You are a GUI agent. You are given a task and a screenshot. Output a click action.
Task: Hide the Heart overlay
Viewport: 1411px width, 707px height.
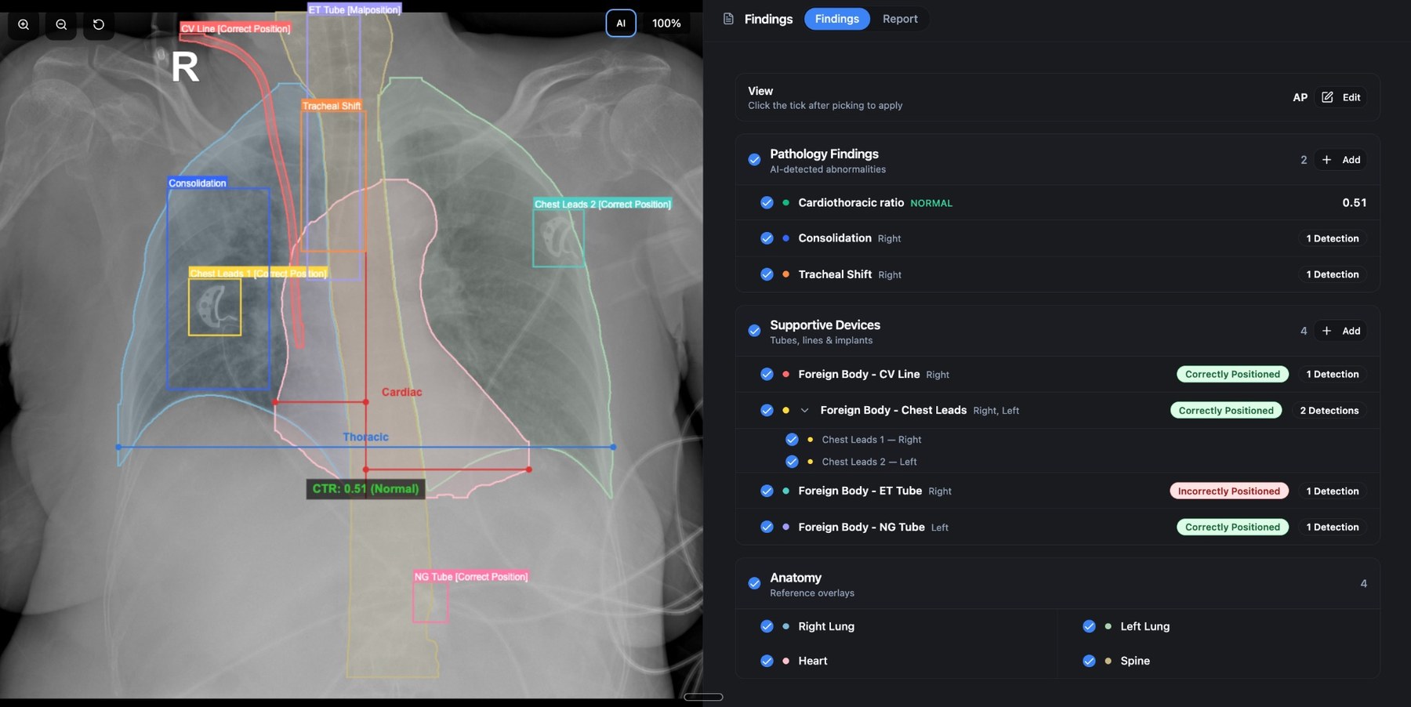pyautogui.click(x=767, y=661)
